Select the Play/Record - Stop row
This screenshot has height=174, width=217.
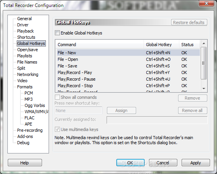coord(128,86)
